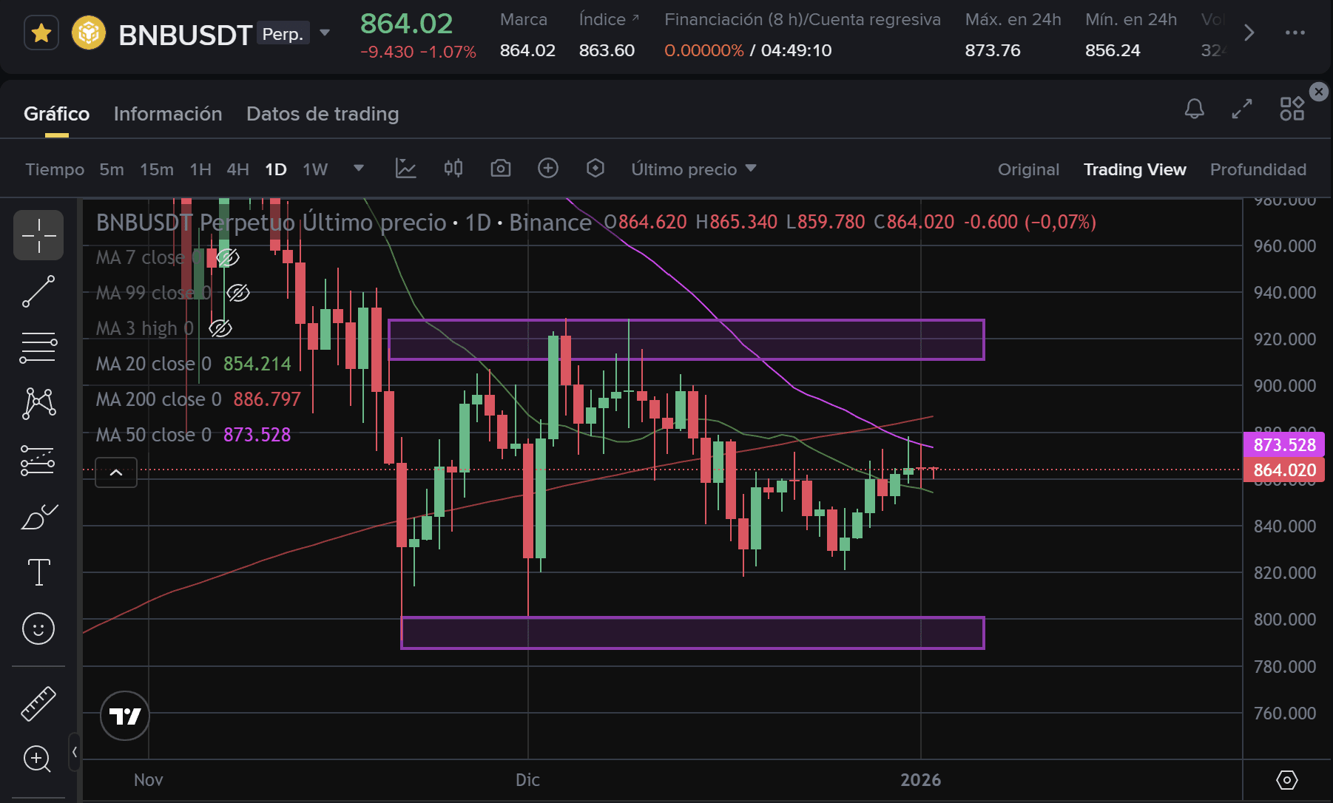Click the MA 20 close indicator legend

click(x=194, y=364)
